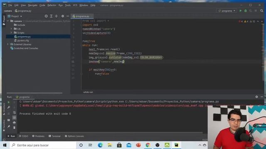266x149 pixels.
Task: Select opened file locate icon in Project panel
Action: (46, 16)
